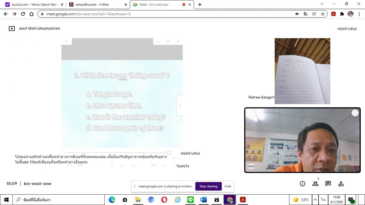The image size is (365, 205).
Task: Click the Adobe Acrobat extension icon
Action: (333, 14)
